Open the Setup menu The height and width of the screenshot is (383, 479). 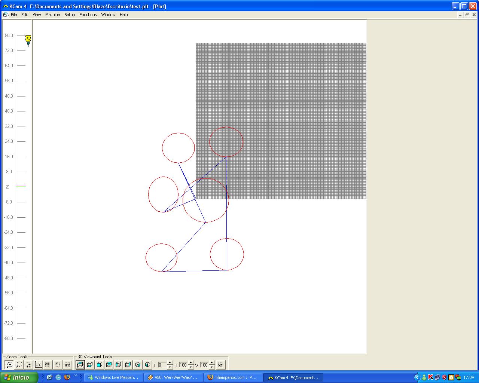click(70, 15)
